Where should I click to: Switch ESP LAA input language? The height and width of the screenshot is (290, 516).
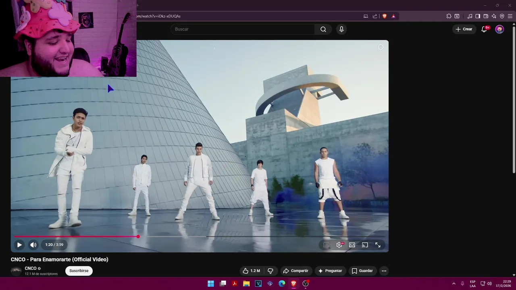[472, 284]
